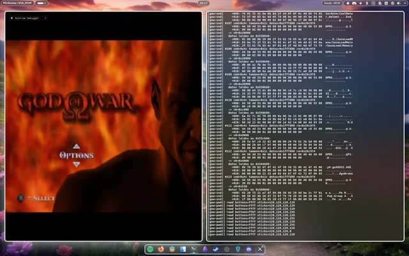Focus the terminal app in the dock
Viewport: 409px width, 256px height.
[194, 249]
